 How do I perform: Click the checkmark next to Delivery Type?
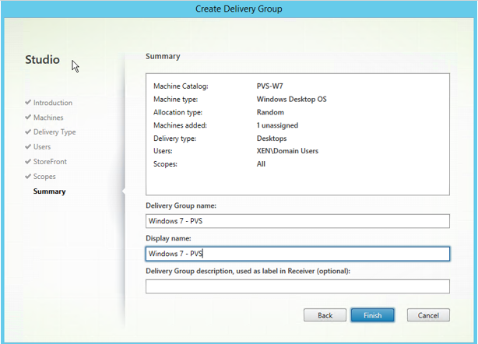pos(28,132)
